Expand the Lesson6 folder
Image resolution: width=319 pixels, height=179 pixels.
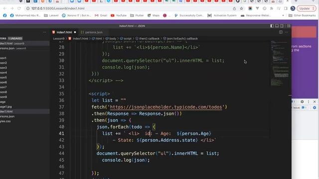coord(24,83)
